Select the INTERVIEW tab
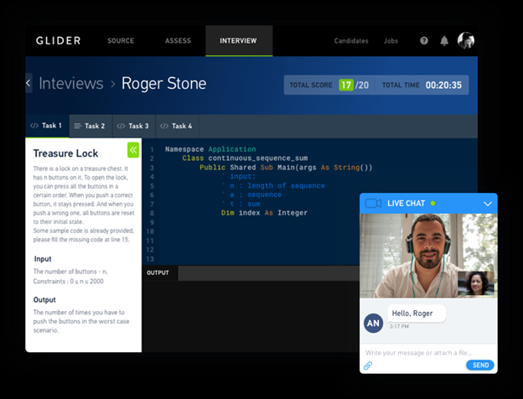Viewport: 523px width, 399px height. (239, 41)
